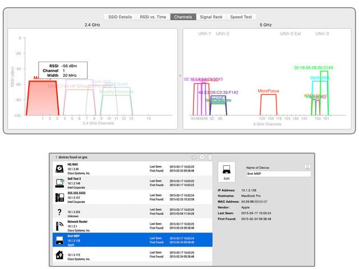The width and height of the screenshot is (359, 269).
Task: Select the Network Router device name
Action: click(77, 222)
